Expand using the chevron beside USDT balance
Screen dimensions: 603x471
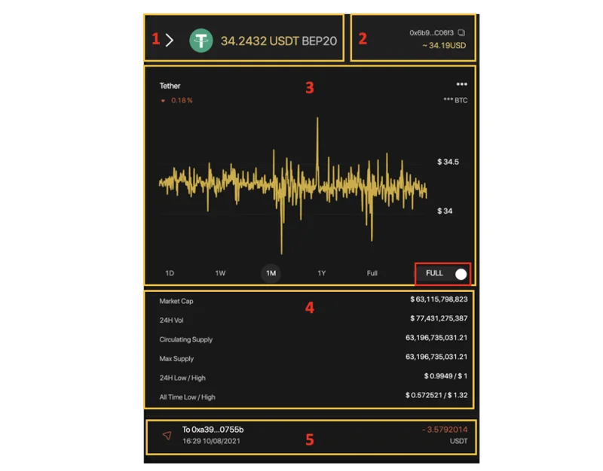[170, 41]
